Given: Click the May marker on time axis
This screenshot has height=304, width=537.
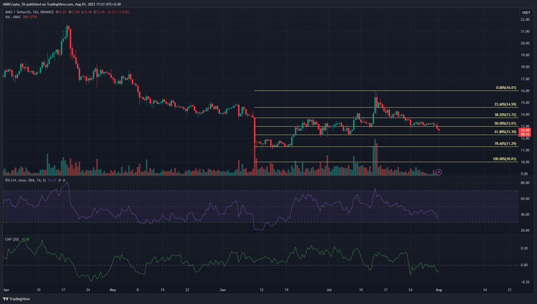Looking at the screenshot, I should (x=113, y=290).
